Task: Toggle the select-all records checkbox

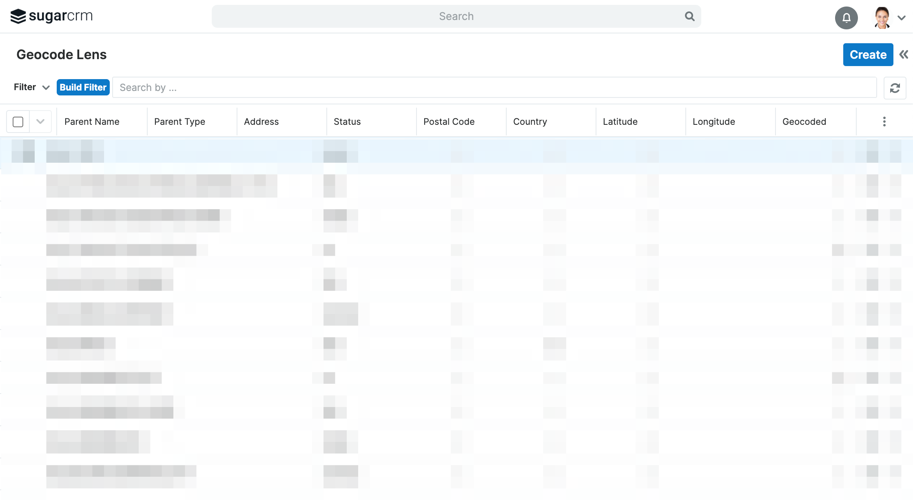Action: point(18,122)
